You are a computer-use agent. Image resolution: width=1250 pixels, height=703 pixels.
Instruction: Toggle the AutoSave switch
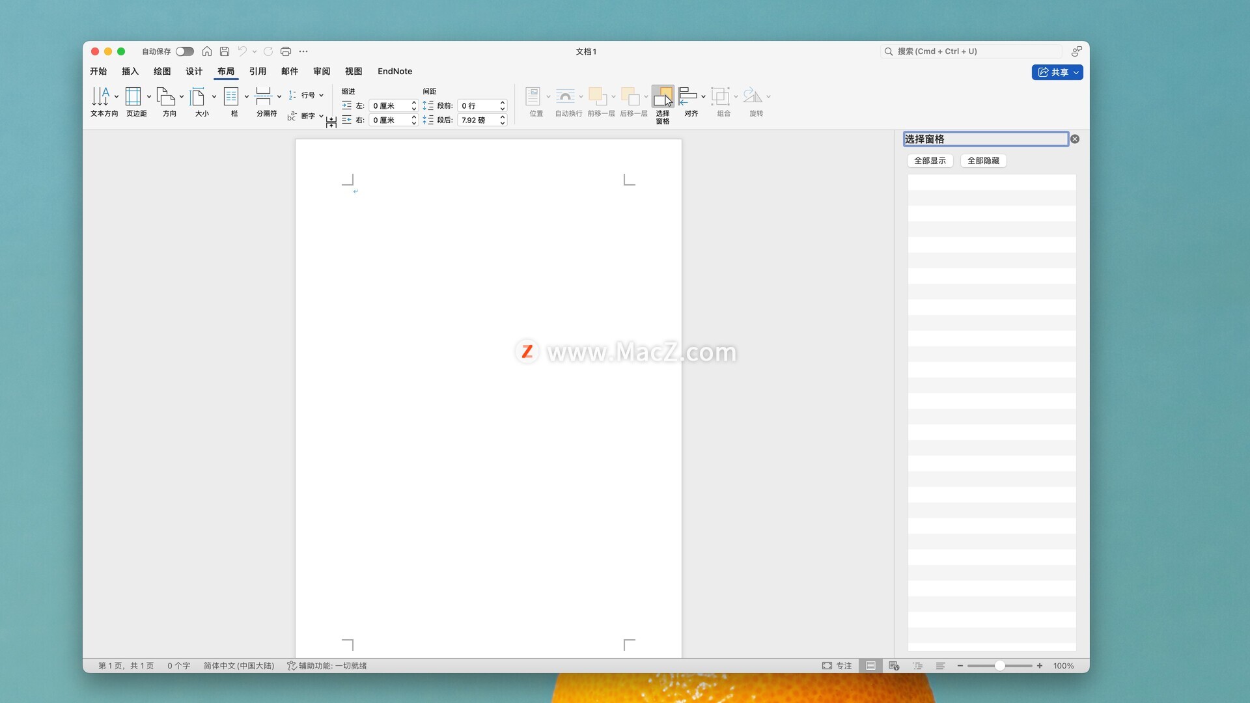(184, 51)
